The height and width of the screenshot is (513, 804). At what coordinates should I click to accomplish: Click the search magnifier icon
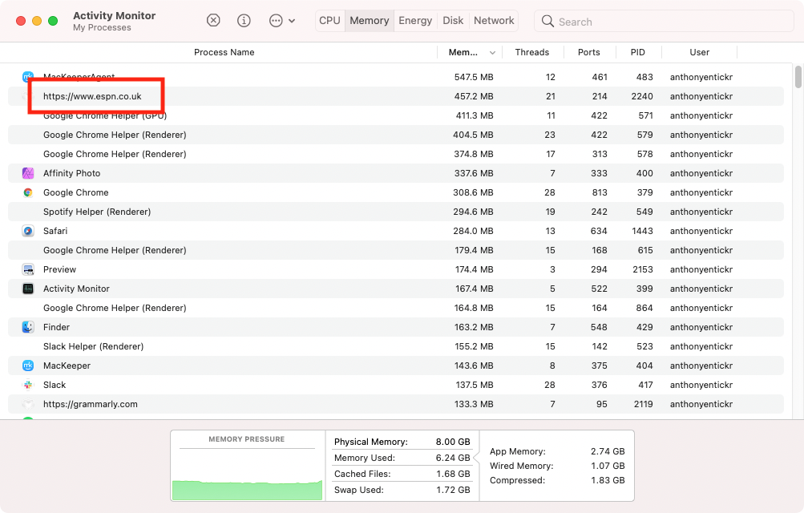547,22
